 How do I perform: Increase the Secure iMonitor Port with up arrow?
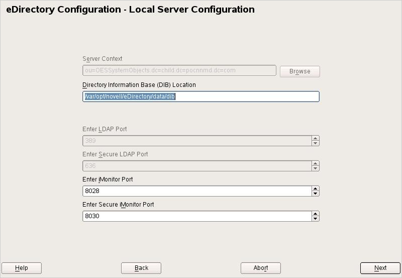(x=316, y=214)
